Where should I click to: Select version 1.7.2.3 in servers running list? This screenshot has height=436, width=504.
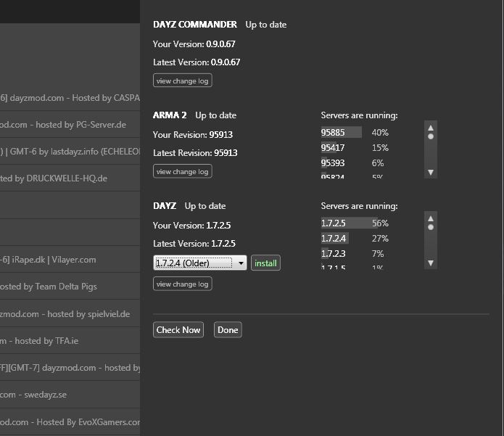point(334,254)
